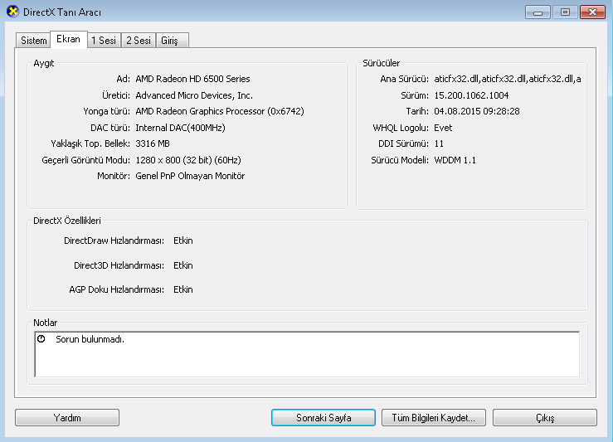This screenshot has height=442, width=613.
Task: Click the Çıkış button
Action: click(x=545, y=418)
